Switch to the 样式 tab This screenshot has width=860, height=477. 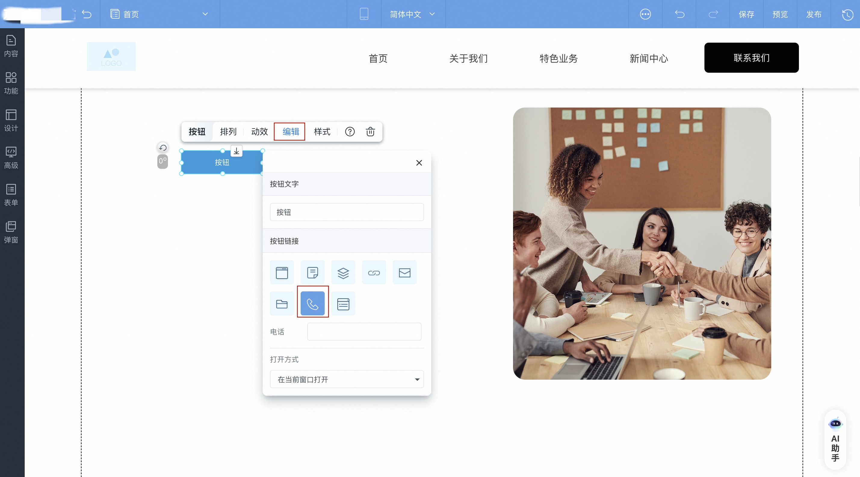pyautogui.click(x=322, y=132)
